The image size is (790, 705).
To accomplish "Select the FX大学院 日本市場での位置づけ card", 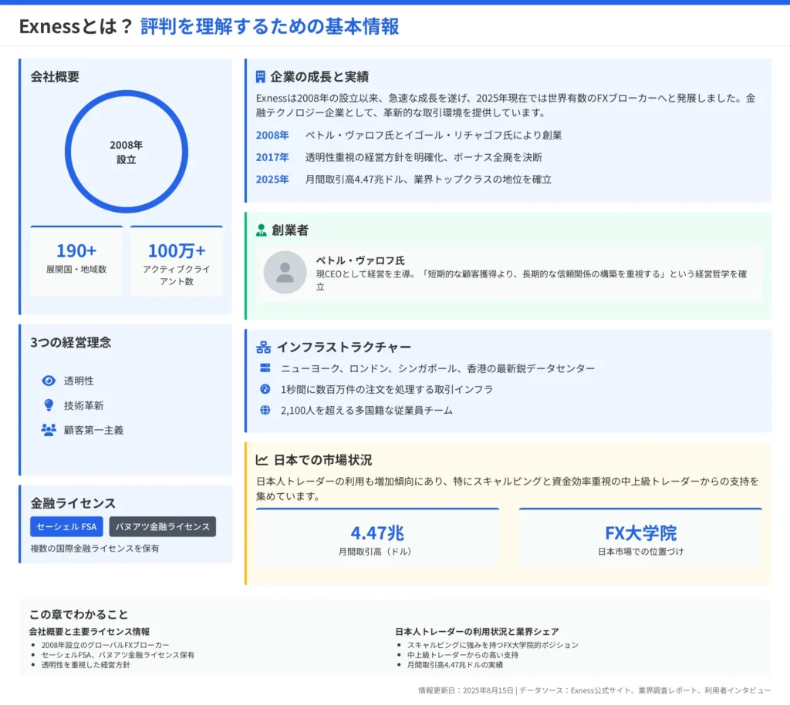I will click(x=640, y=536).
